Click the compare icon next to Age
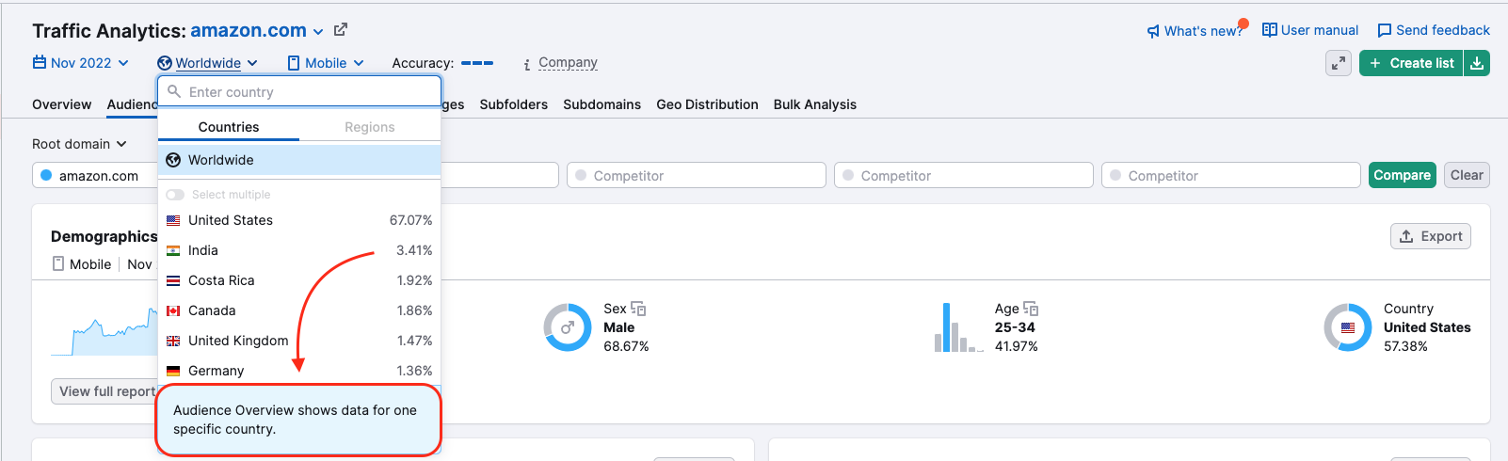Screen dimensions: 1508x461 (1031, 309)
